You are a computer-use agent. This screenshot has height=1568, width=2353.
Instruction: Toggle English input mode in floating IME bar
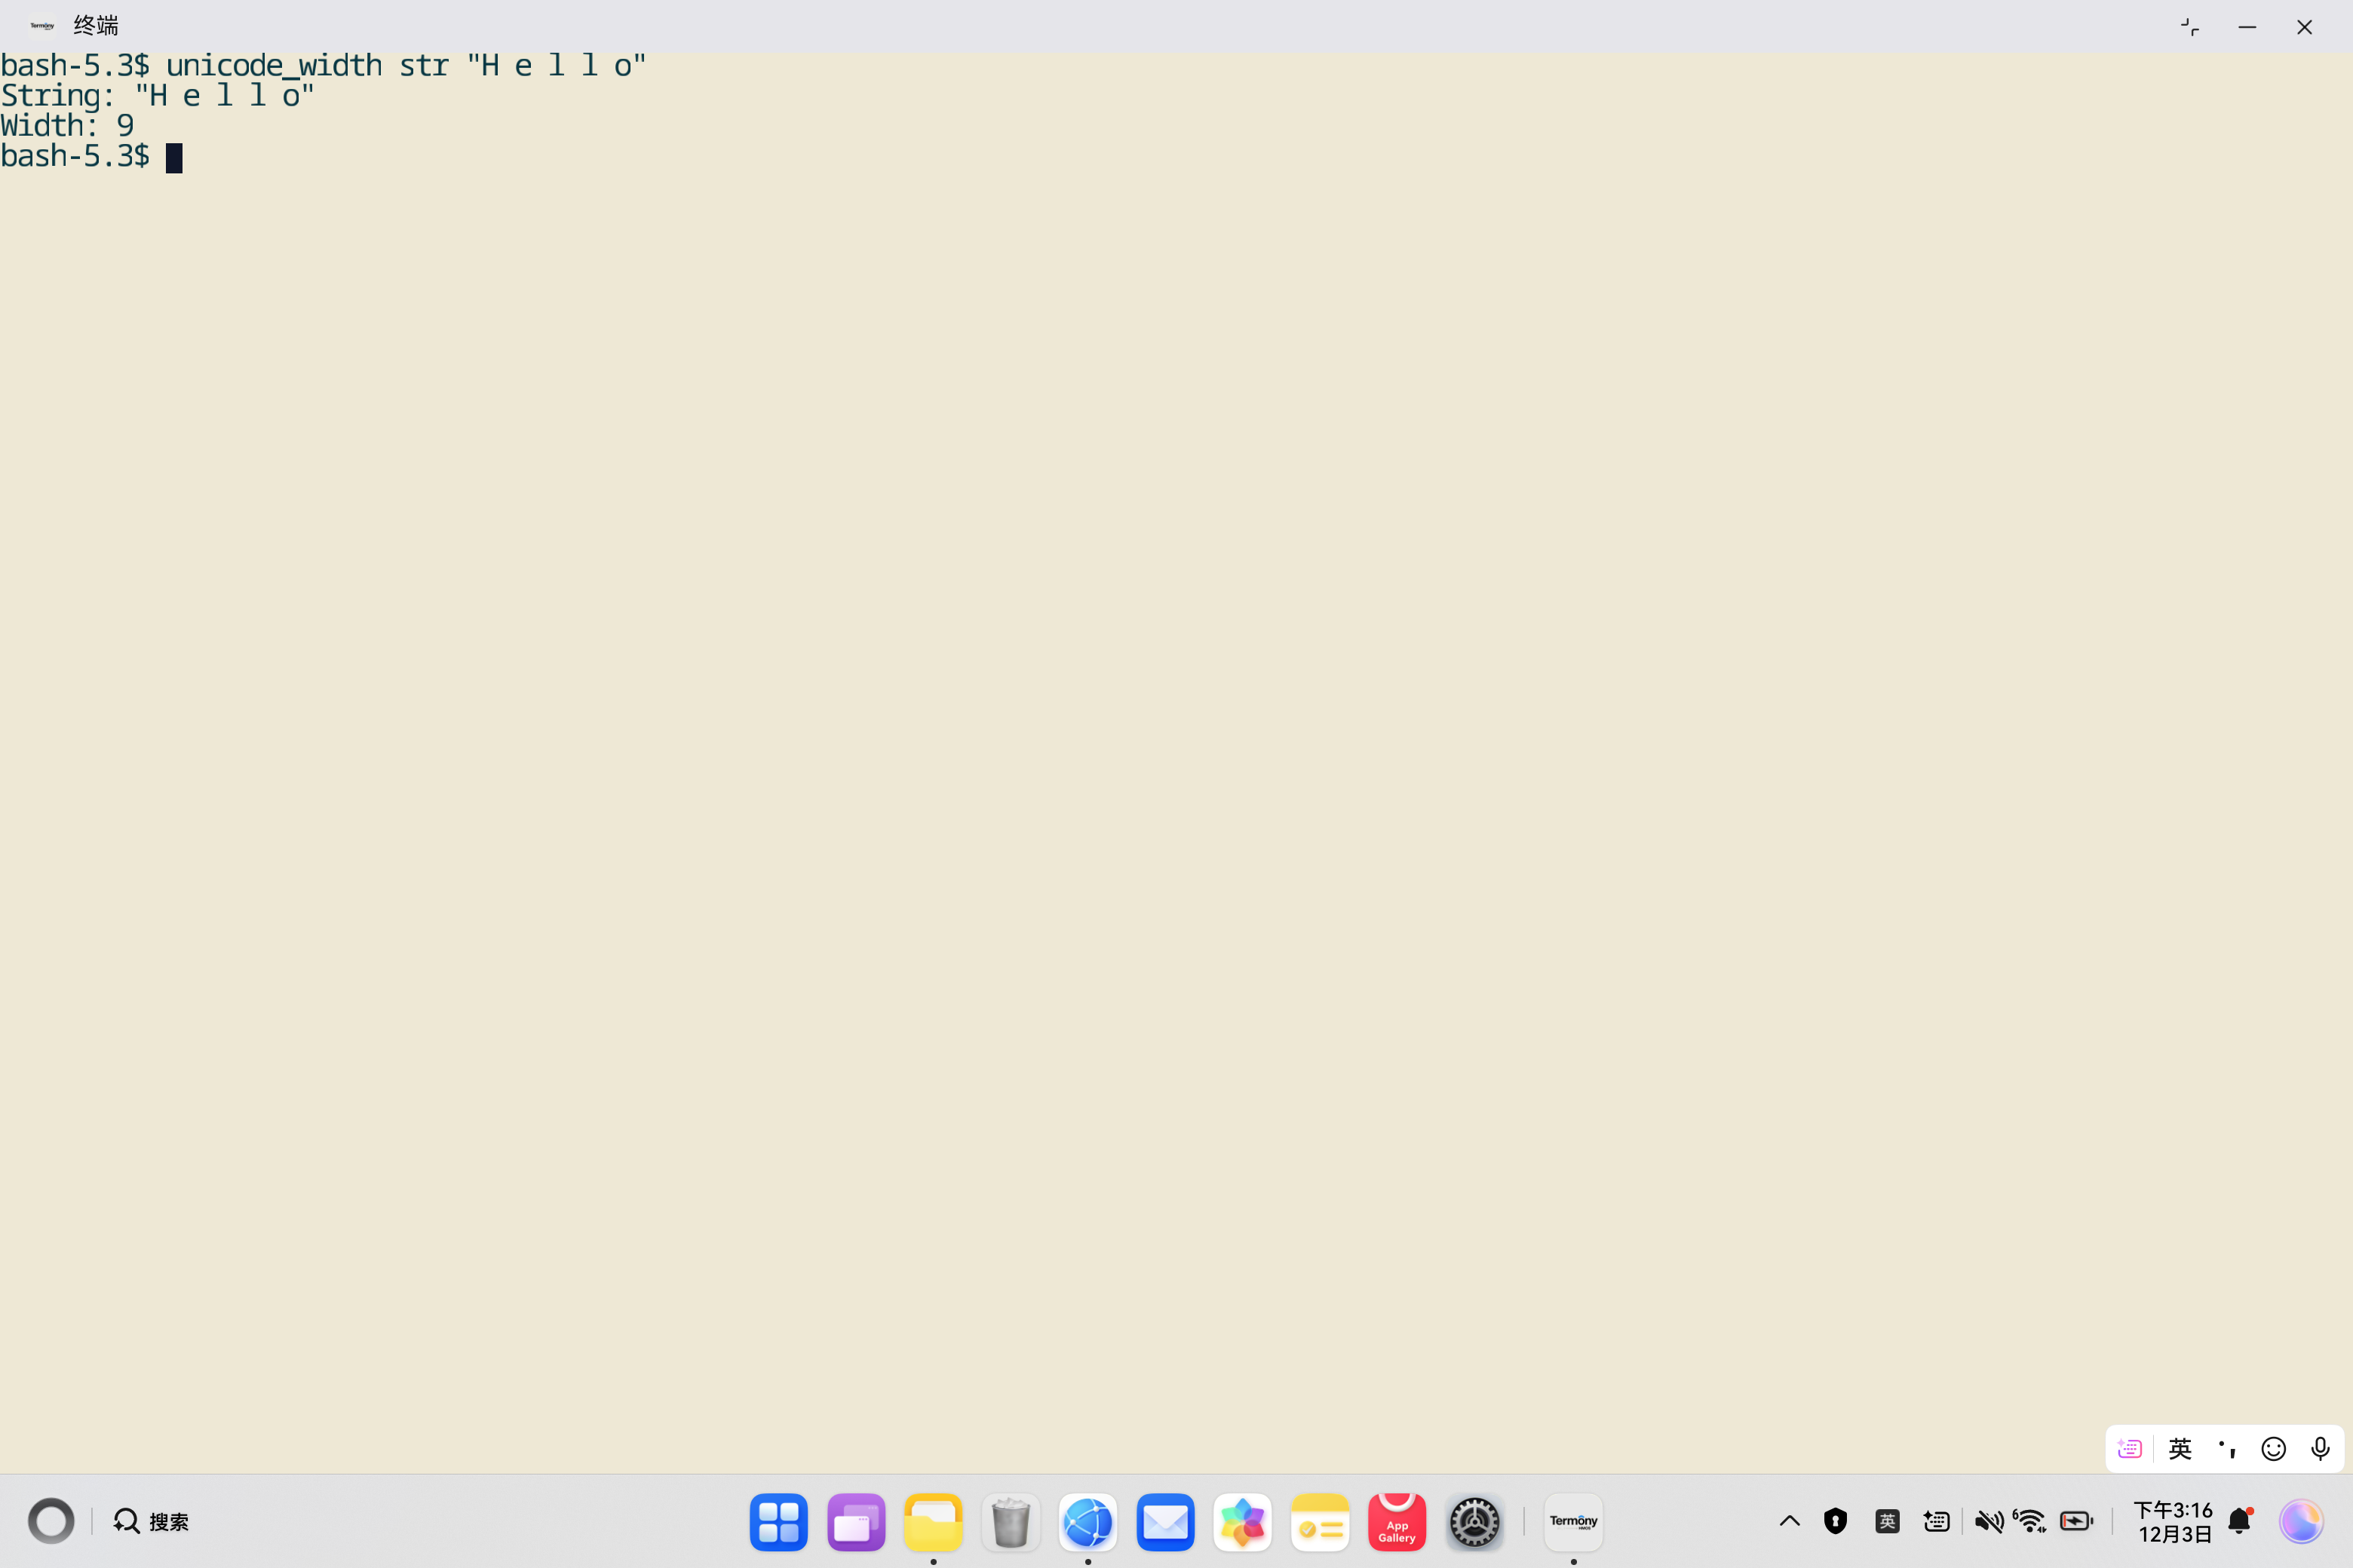(2180, 1448)
